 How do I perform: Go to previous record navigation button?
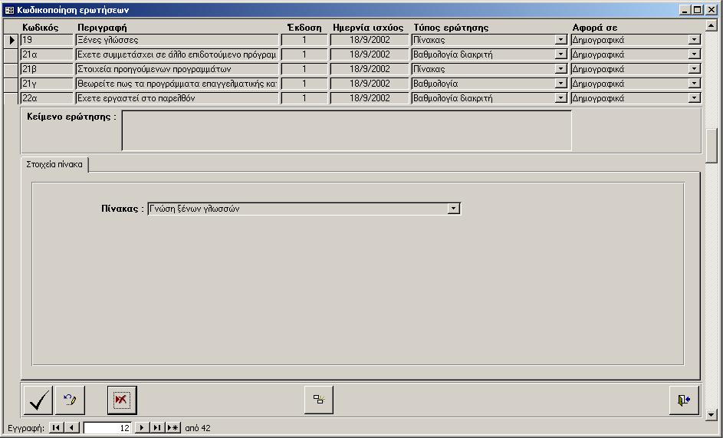pos(71,428)
